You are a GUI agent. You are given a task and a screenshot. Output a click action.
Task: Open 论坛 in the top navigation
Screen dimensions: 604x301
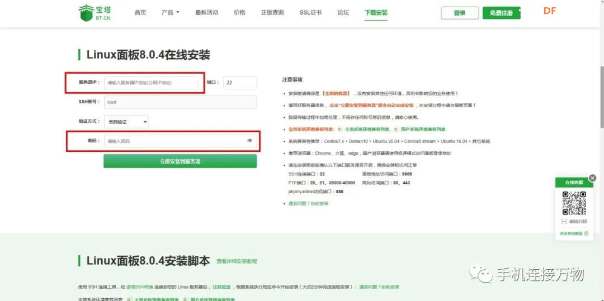[x=343, y=13]
